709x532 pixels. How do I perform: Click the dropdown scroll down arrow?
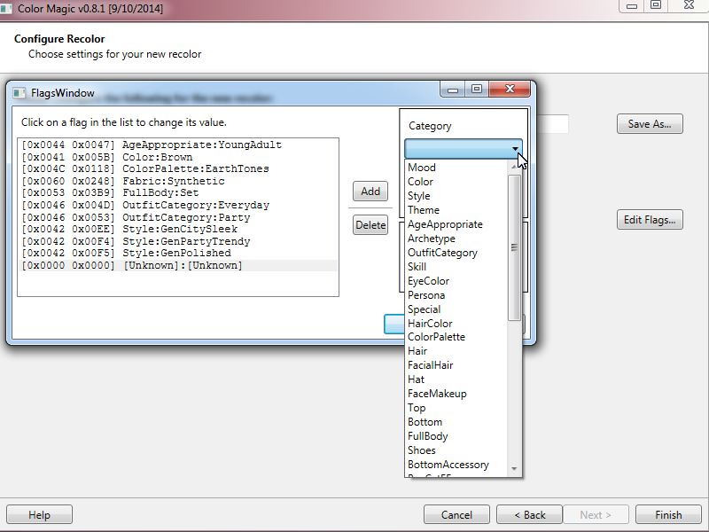coord(514,469)
